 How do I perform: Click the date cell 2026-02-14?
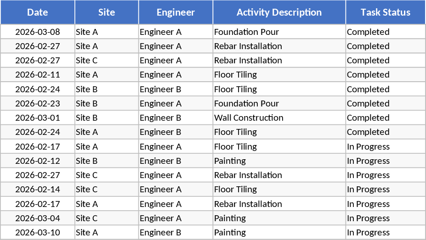[x=38, y=189]
